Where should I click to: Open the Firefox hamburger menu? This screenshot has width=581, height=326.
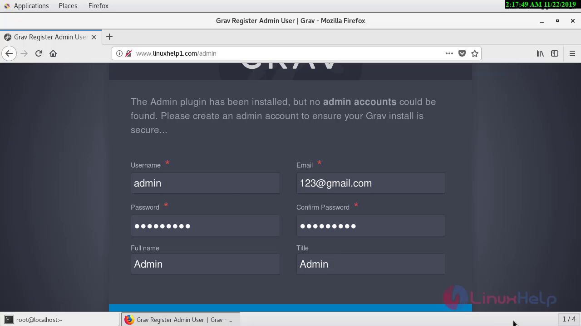pyautogui.click(x=572, y=53)
